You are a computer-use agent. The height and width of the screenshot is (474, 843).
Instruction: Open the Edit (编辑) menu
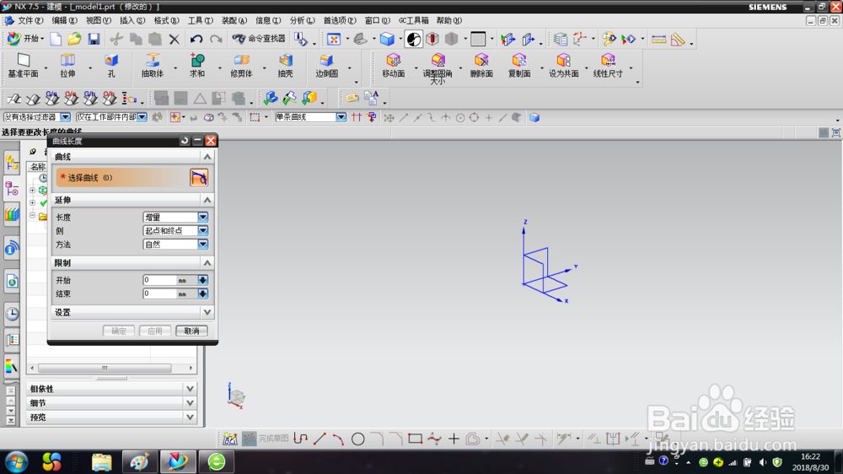pyautogui.click(x=65, y=20)
